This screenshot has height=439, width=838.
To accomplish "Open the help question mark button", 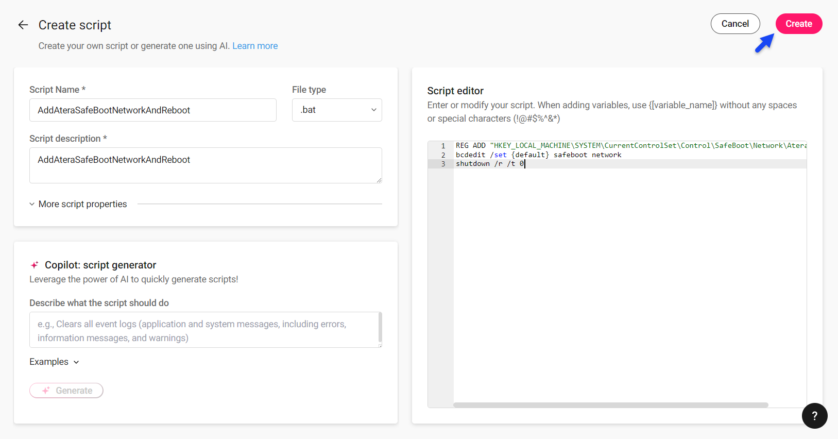I will point(814,416).
